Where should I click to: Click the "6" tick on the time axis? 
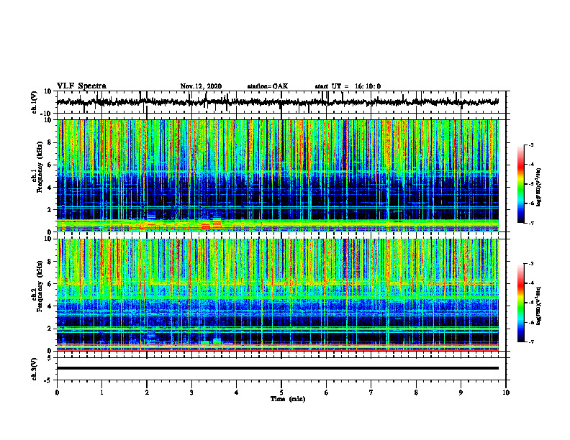pos(327,393)
